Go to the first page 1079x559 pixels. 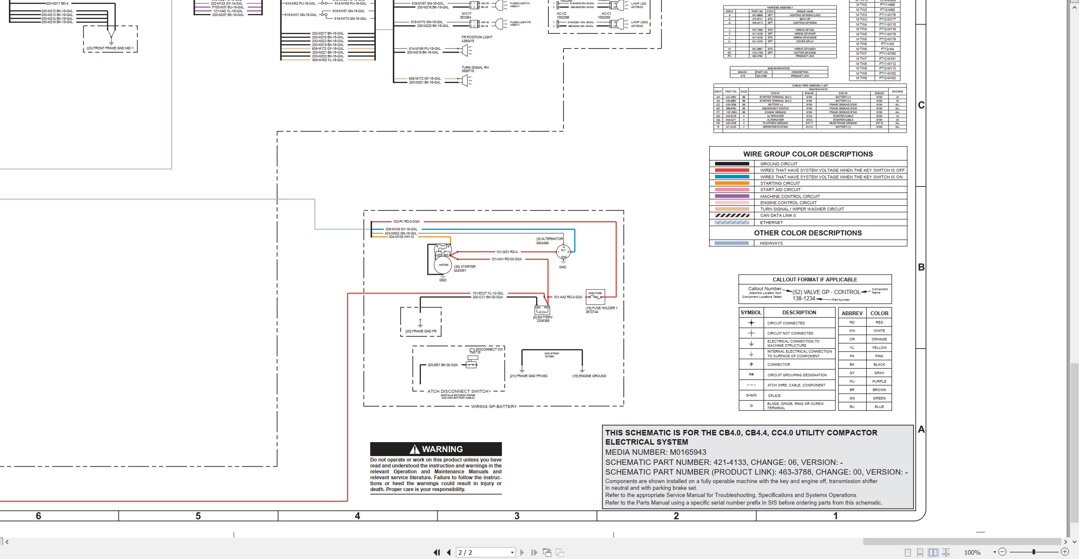[x=436, y=552]
